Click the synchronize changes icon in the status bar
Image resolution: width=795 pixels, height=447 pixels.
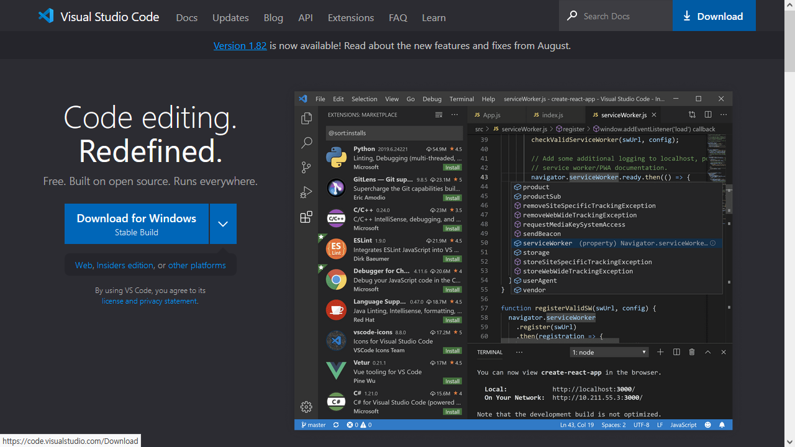(336, 425)
